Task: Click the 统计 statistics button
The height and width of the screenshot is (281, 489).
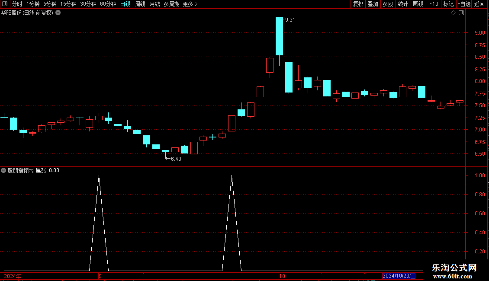Action: 403,4
